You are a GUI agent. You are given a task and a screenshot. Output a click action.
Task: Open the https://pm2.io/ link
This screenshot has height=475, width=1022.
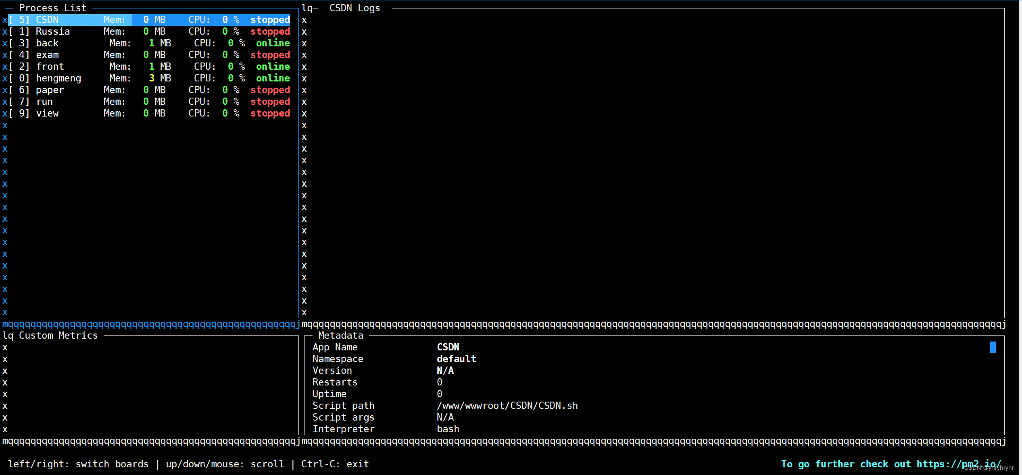click(x=958, y=464)
